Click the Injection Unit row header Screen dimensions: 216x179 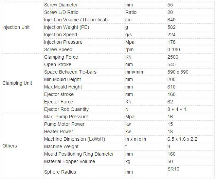pyautogui.click(x=16, y=27)
